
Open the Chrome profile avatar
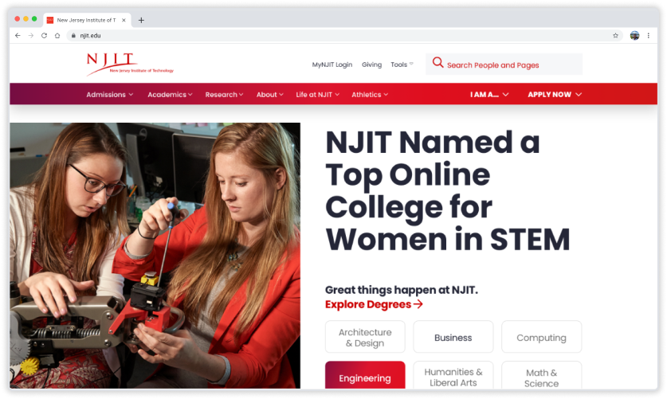point(634,36)
